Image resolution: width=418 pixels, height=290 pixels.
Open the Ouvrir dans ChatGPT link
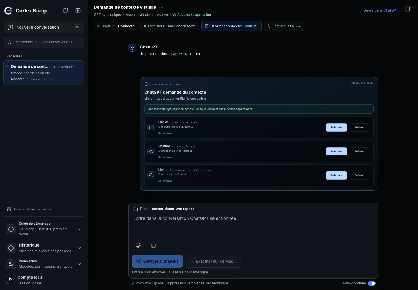point(381,10)
